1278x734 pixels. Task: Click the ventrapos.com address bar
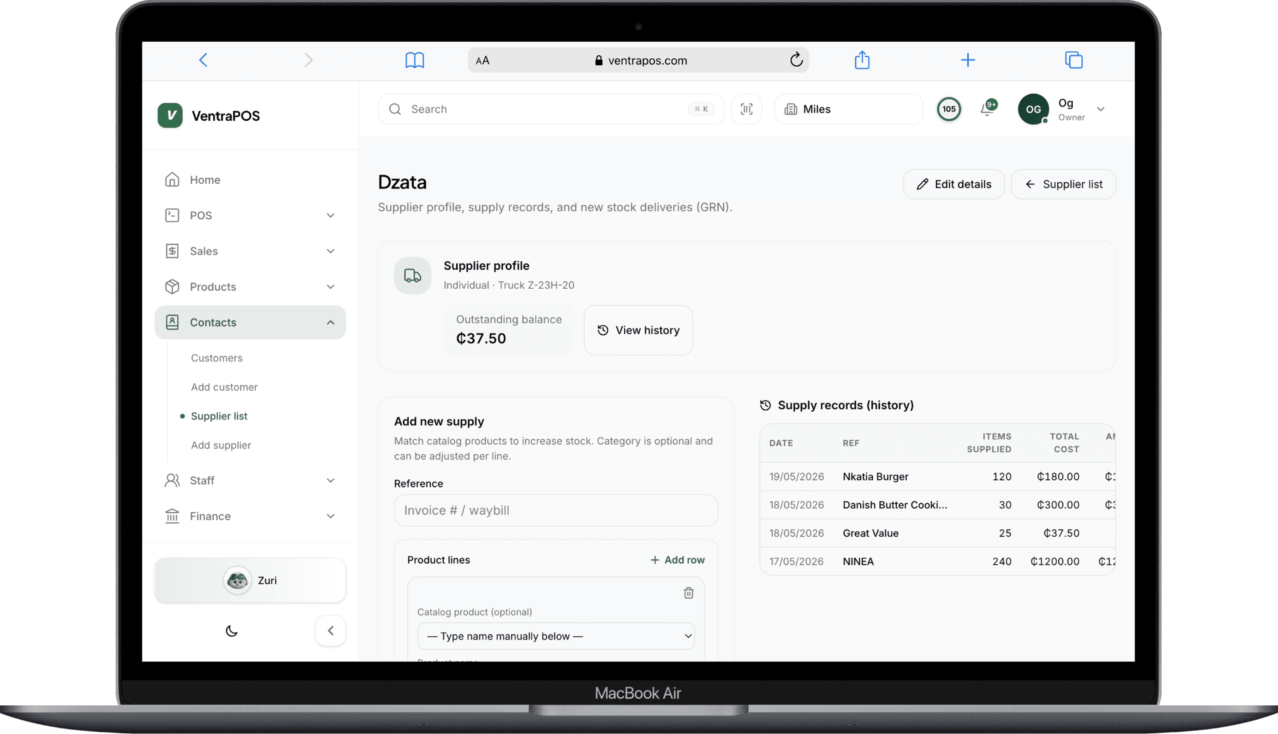(638, 60)
